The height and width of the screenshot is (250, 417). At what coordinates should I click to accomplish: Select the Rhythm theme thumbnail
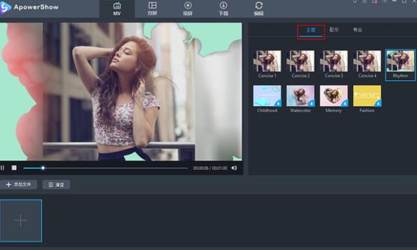tap(400, 65)
